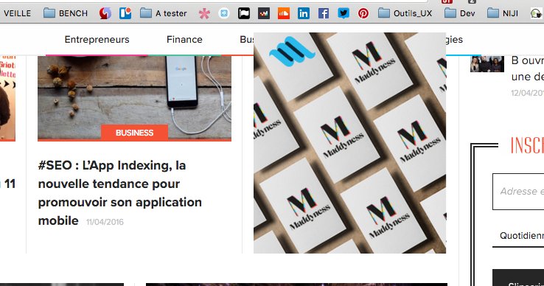Screen dimensions: 544x286
Task: Open the VEILLE bookmark folder
Action: click(x=17, y=13)
